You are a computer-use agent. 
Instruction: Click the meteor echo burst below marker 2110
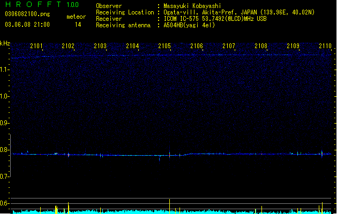pos(322,154)
